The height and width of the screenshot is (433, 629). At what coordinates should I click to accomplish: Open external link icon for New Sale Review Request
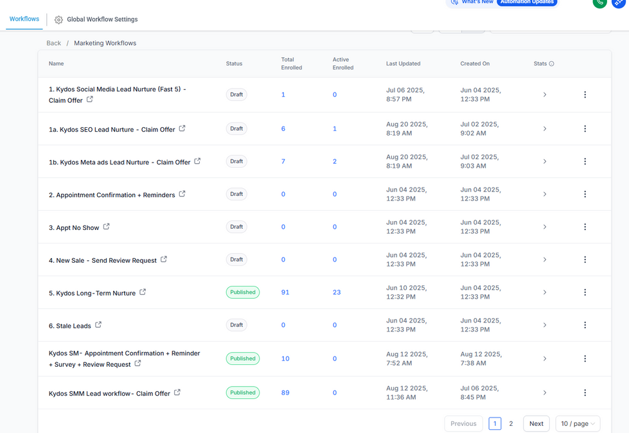pyautogui.click(x=164, y=260)
